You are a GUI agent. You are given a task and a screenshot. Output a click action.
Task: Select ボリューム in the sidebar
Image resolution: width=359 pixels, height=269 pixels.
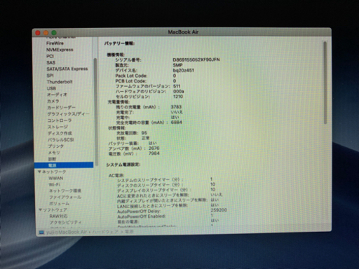pos(59,203)
